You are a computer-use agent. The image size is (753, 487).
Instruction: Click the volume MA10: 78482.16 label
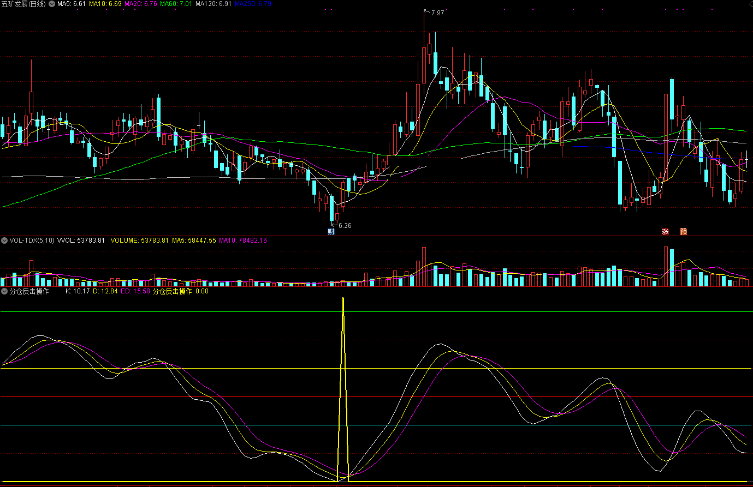[x=243, y=240]
